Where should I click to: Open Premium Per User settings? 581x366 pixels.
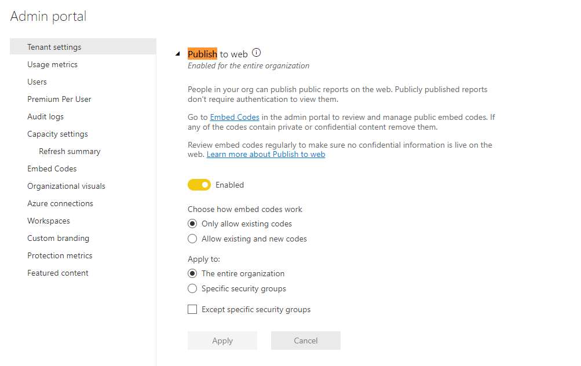pyautogui.click(x=59, y=99)
